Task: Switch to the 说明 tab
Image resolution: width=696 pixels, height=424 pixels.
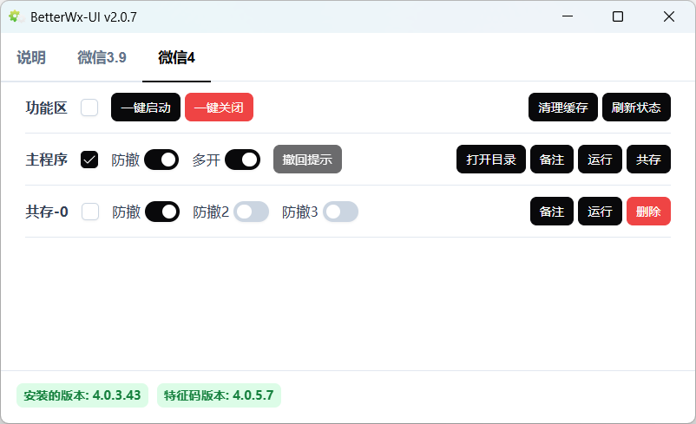Action: pos(31,58)
